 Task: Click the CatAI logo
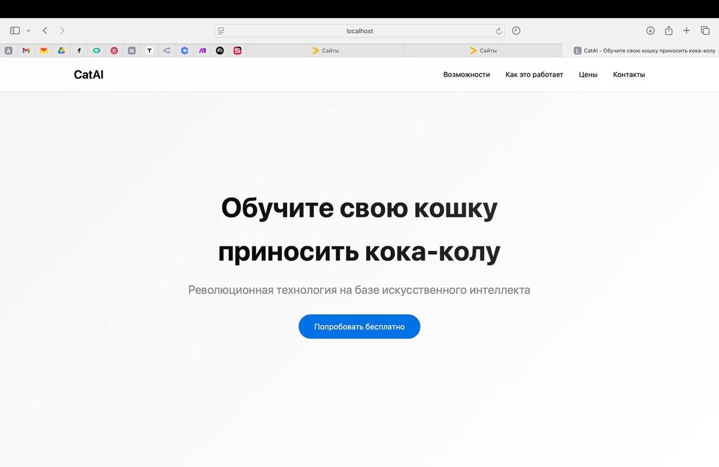[x=89, y=75]
